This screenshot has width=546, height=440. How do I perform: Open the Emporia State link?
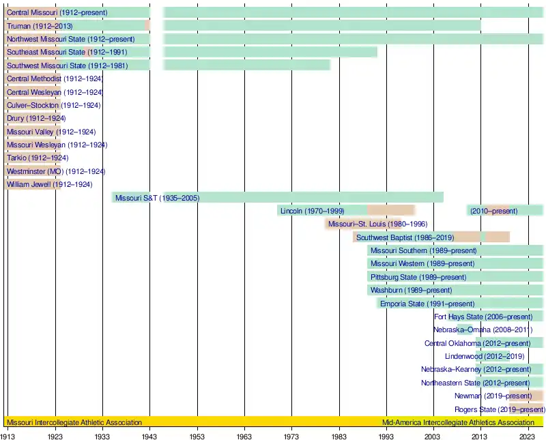pyautogui.click(x=403, y=304)
